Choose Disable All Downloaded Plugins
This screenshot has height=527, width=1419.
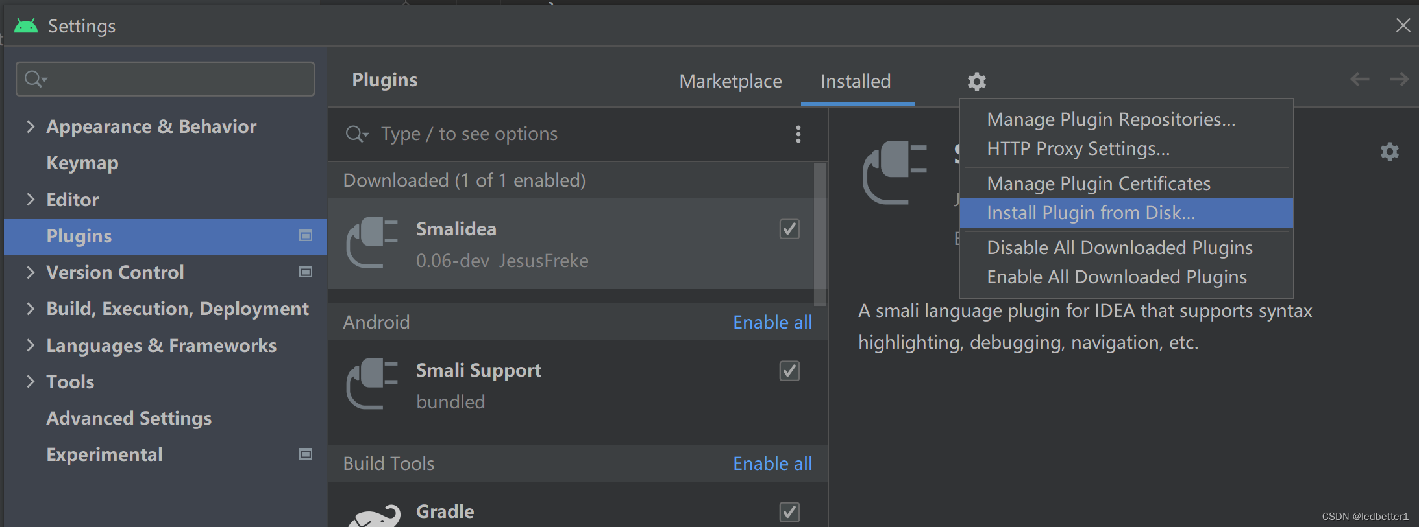click(x=1126, y=248)
